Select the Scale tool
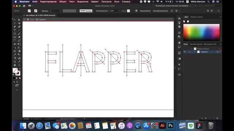This screenshot has height=131, width=234. click(x=19, y=40)
